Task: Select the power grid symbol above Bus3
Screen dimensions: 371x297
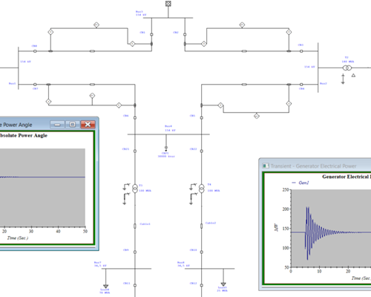Action: 168,4
